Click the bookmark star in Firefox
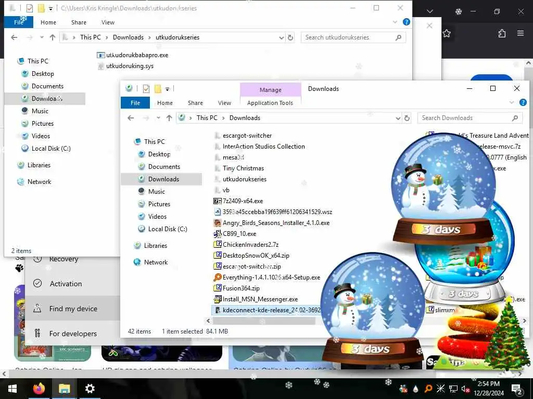This screenshot has height=399, width=533. coord(447,33)
